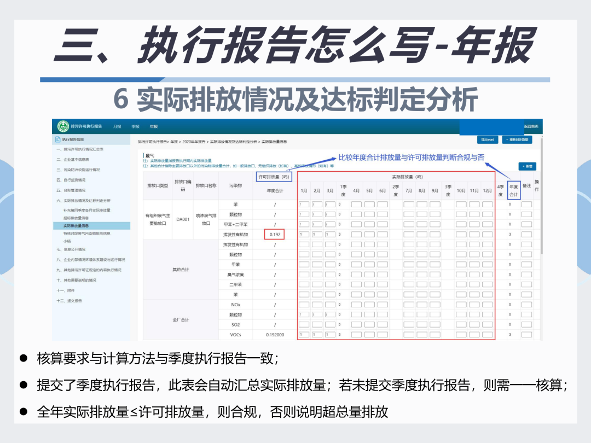Click the 排放口类型 column header

[158, 185]
